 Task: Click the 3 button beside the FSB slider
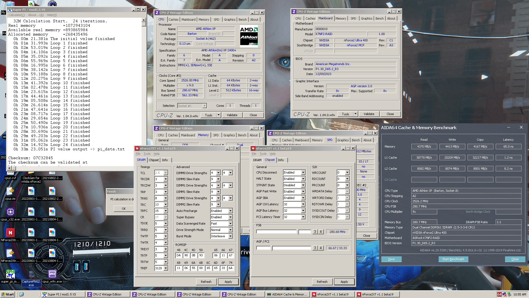click(x=315, y=232)
